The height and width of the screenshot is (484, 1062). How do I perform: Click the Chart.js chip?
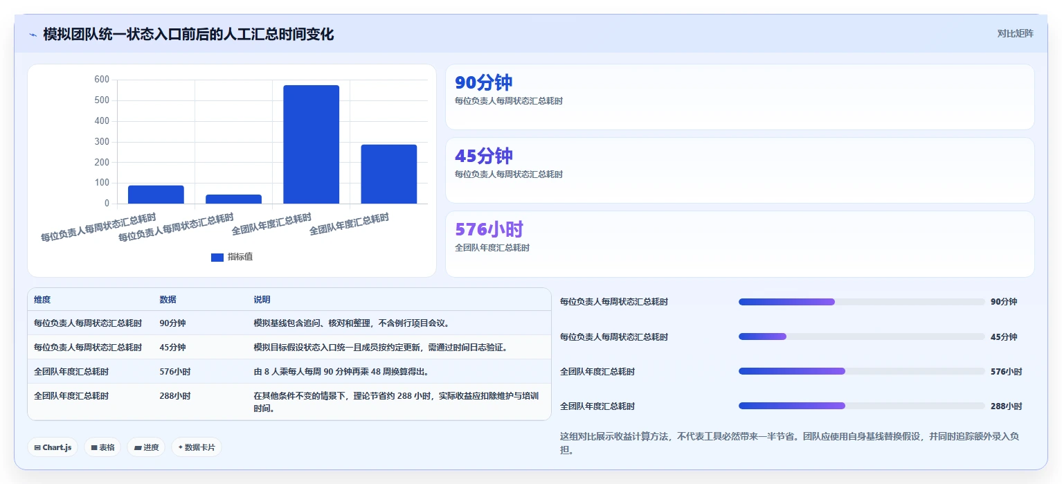click(x=53, y=447)
